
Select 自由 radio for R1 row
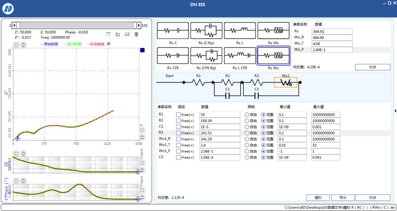pyautogui.click(x=247, y=115)
